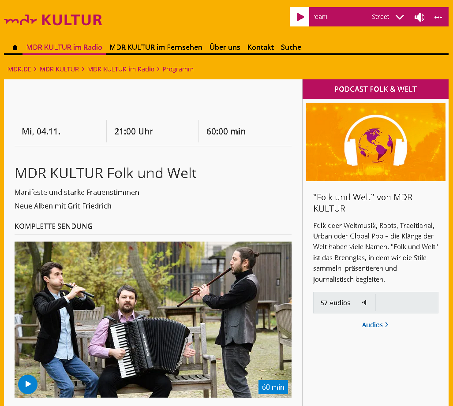This screenshot has width=453, height=406.
Task: Open the MDR KULTUR im Fernsehen tab
Action: tap(156, 47)
